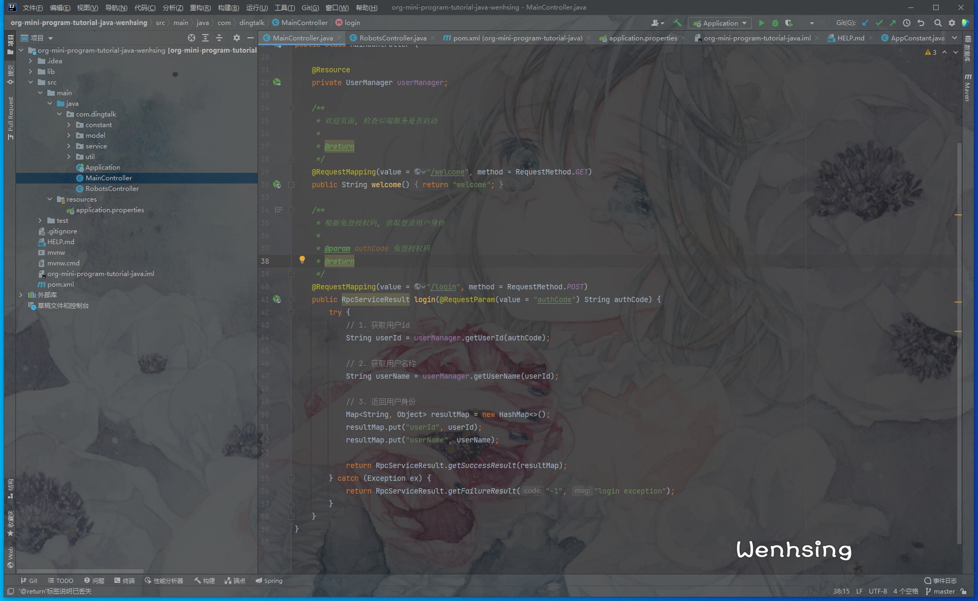Click gutter Spring bean icon beside userManager field
Screen dimensions: 978x601
tap(277, 82)
